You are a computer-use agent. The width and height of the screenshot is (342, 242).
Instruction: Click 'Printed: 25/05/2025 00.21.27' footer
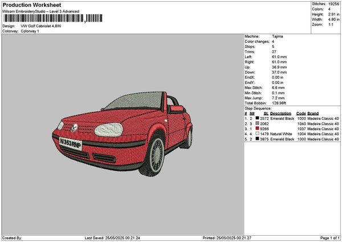tap(227, 238)
